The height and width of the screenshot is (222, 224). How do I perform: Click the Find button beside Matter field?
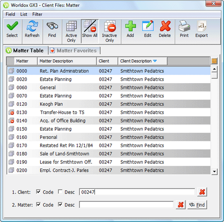tap(197, 205)
